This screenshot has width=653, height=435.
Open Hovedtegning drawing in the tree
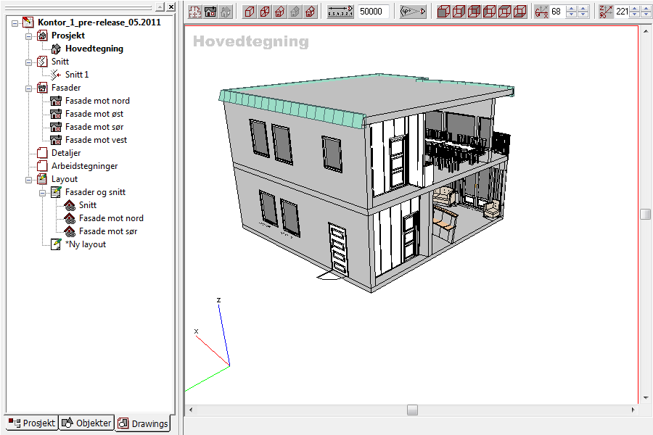(x=94, y=49)
